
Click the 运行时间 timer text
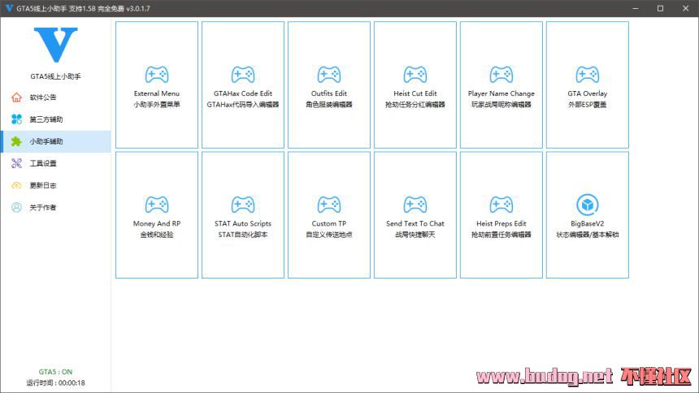[x=55, y=382]
